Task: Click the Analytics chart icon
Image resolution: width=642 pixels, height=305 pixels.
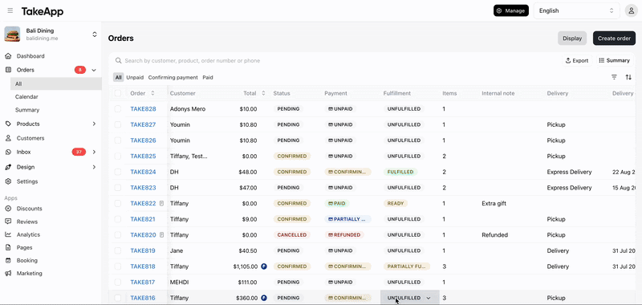Action: pyautogui.click(x=8, y=234)
